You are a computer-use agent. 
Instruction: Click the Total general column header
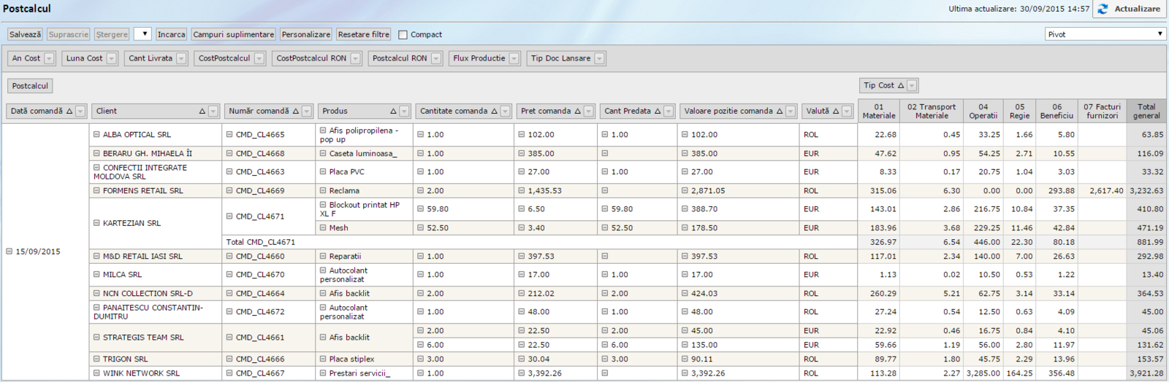pyautogui.click(x=1146, y=111)
